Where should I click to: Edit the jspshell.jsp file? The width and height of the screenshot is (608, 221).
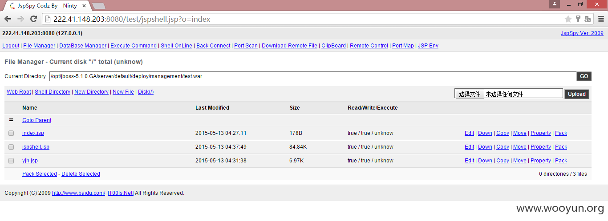(x=469, y=147)
